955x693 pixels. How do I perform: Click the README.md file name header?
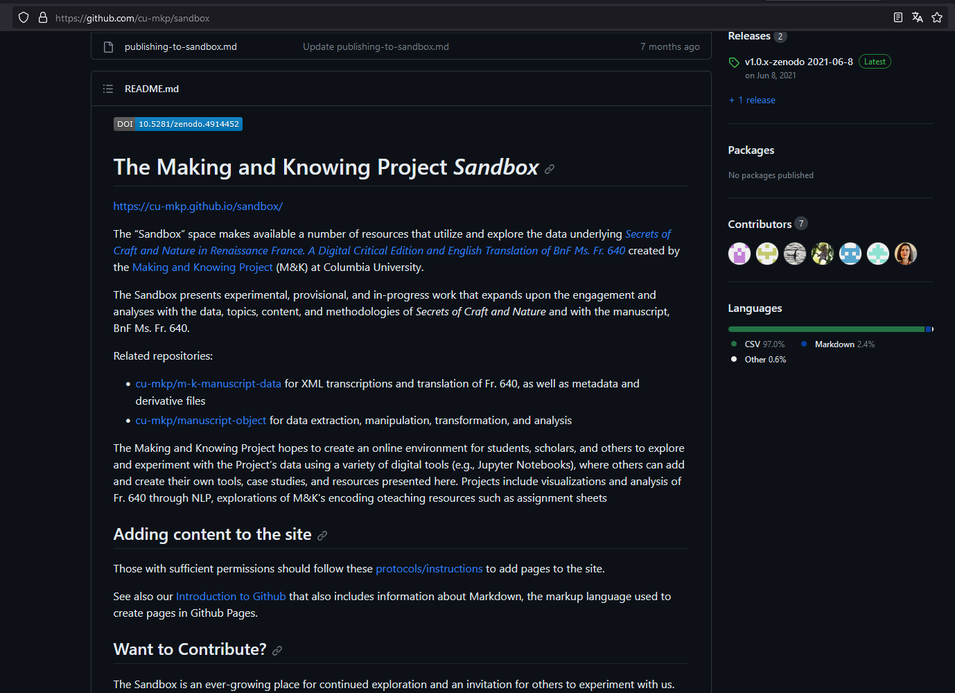[152, 89]
